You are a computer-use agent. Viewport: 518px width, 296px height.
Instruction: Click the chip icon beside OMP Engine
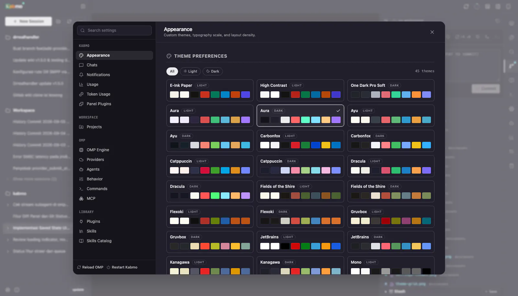(81, 150)
